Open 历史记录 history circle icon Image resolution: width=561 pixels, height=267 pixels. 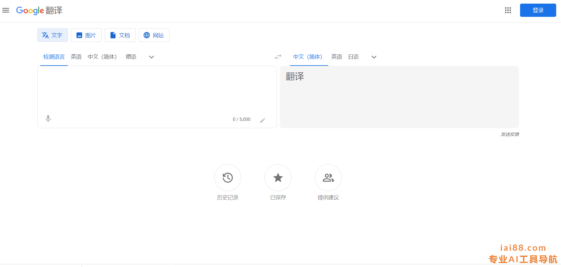click(x=228, y=178)
